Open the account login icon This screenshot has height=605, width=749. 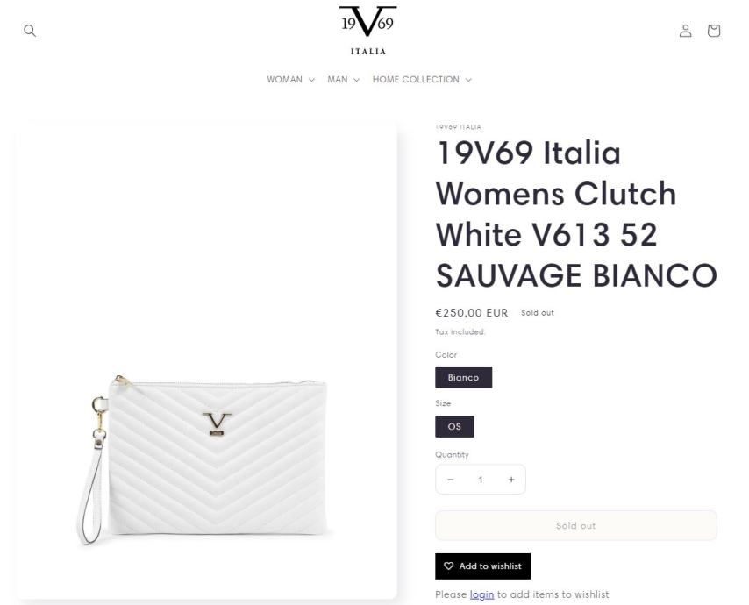686,31
